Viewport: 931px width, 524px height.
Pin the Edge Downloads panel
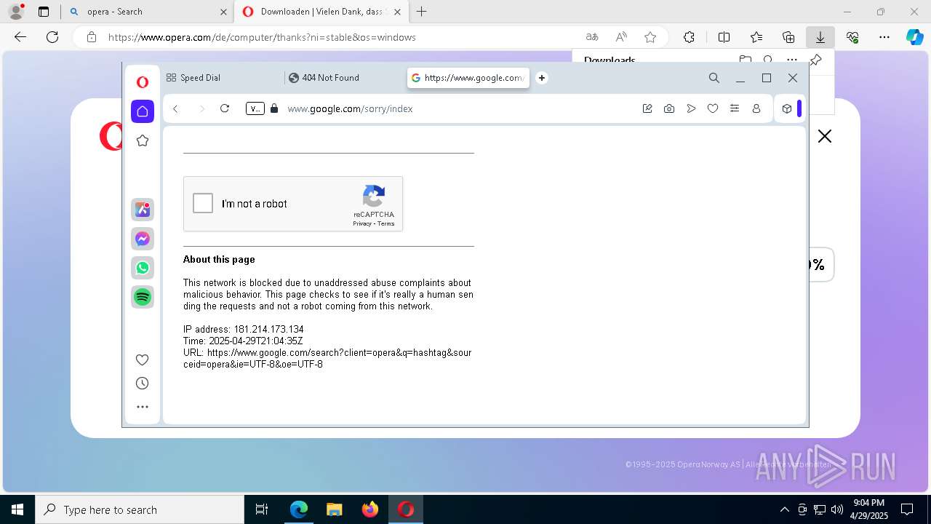tap(816, 60)
